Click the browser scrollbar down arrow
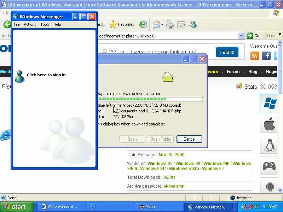The width and height of the screenshot is (283, 212). pos(280,190)
